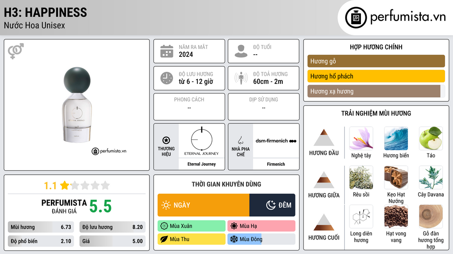The height and width of the screenshot is (254, 453).
Task: Click the unisex gender symbol icon
Action: [x=16, y=51]
